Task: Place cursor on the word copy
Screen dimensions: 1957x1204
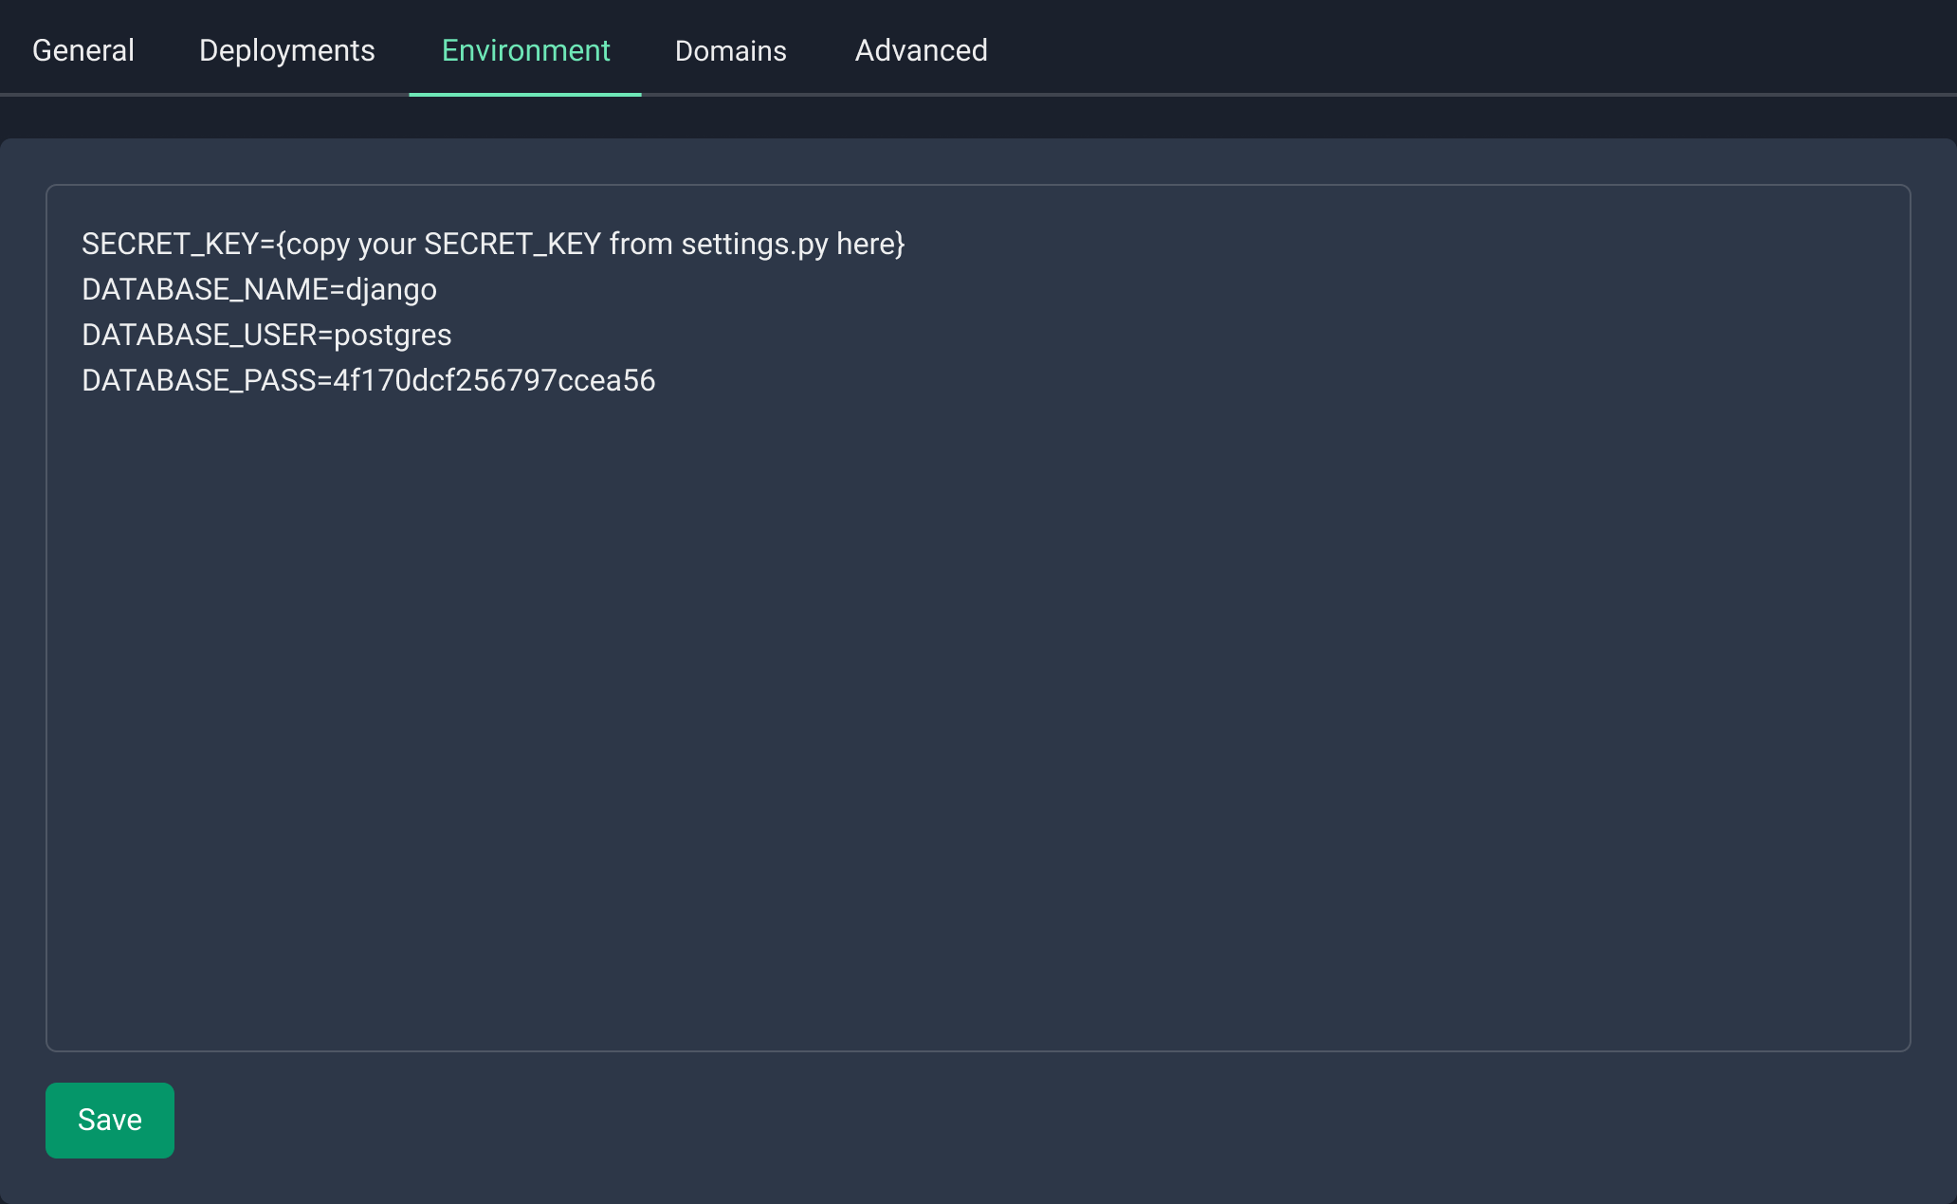Action: tap(318, 245)
